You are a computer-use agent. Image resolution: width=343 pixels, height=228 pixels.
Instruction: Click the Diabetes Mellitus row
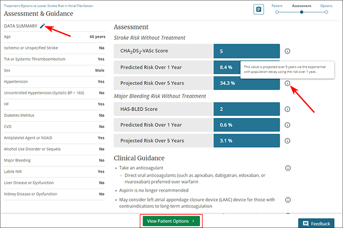coord(54,115)
